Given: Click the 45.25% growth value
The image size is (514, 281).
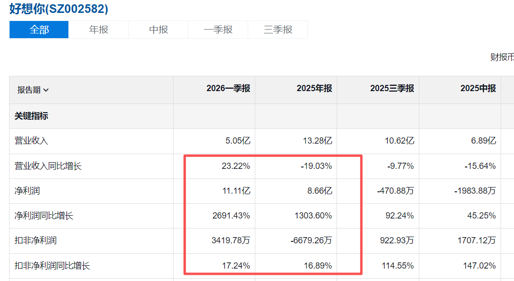Looking at the screenshot, I should click(x=481, y=216).
